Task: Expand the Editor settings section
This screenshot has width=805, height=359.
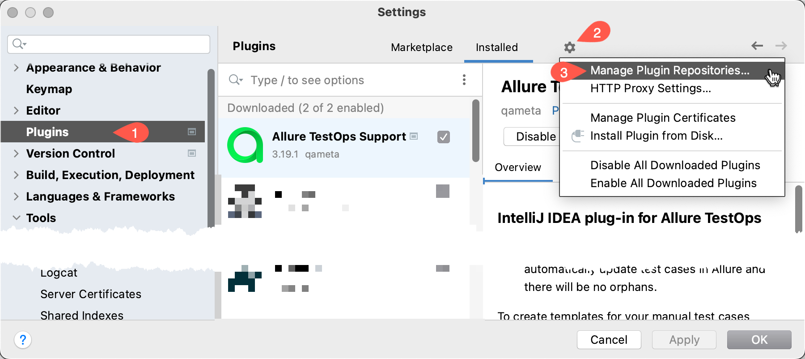Action: point(16,111)
